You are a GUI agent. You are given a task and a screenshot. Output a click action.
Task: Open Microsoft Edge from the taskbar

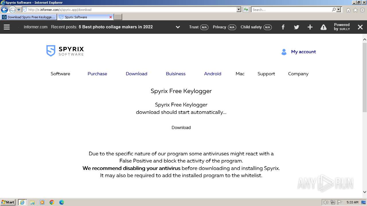point(62,202)
